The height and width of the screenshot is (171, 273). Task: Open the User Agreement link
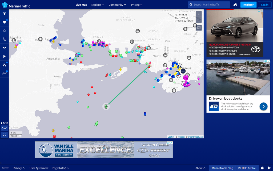39,168
